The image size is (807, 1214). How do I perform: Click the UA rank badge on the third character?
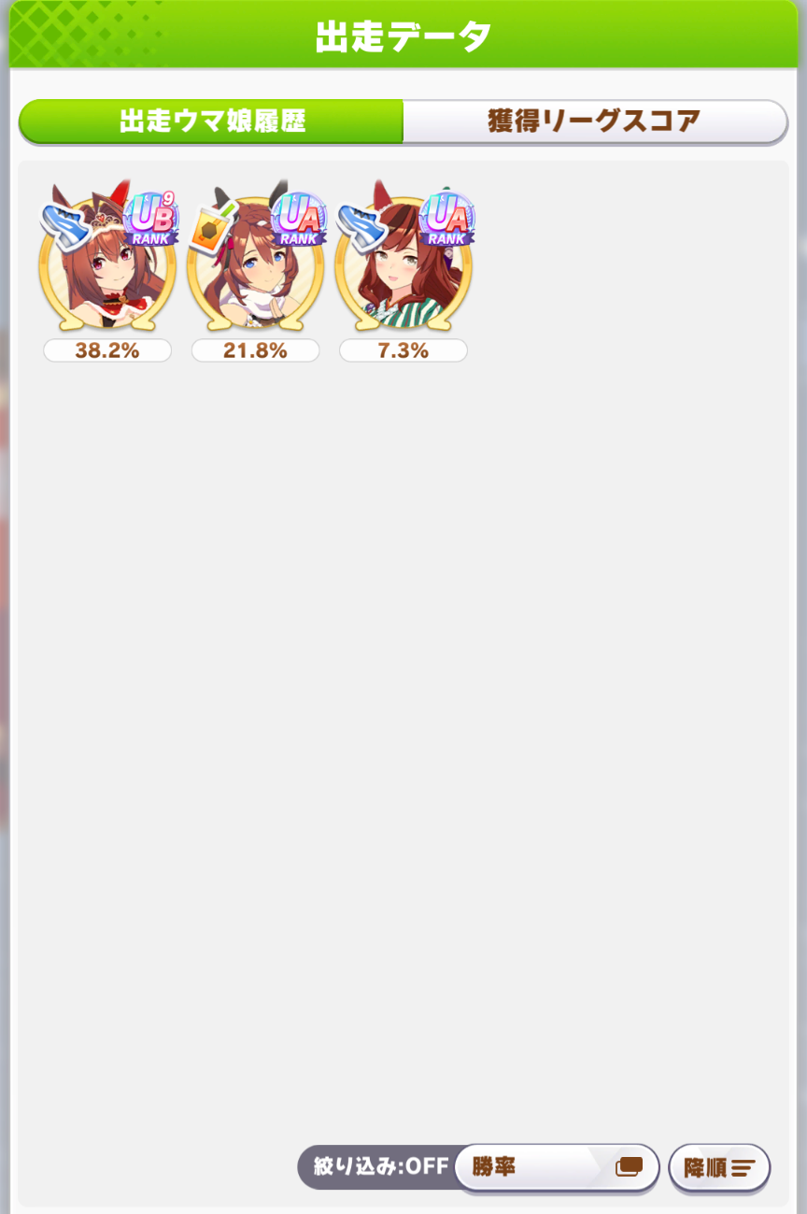tap(446, 219)
